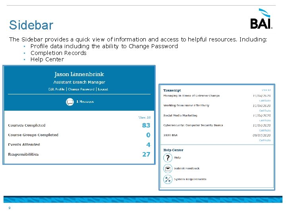Click the slide page number 9

pyautogui.click(x=10, y=208)
